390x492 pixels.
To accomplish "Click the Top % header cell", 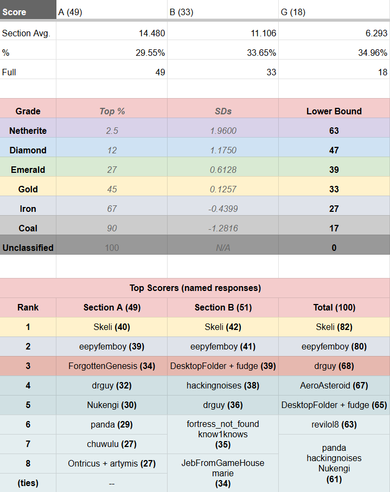I will coord(112,108).
